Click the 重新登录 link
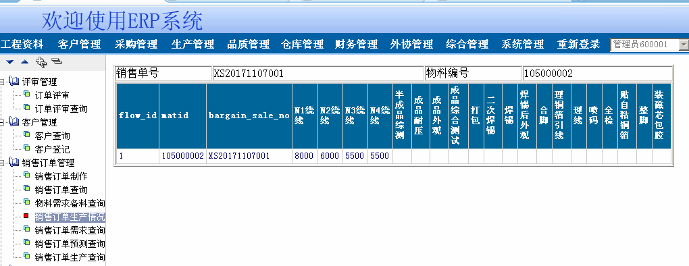Image resolution: width=689 pixels, height=266 pixels. (x=579, y=45)
